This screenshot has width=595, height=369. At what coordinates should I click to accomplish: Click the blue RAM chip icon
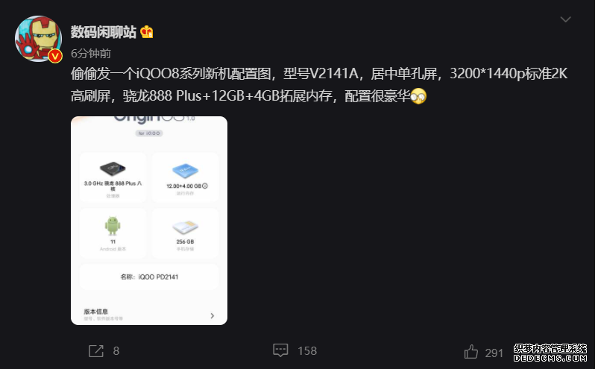pyautogui.click(x=185, y=170)
